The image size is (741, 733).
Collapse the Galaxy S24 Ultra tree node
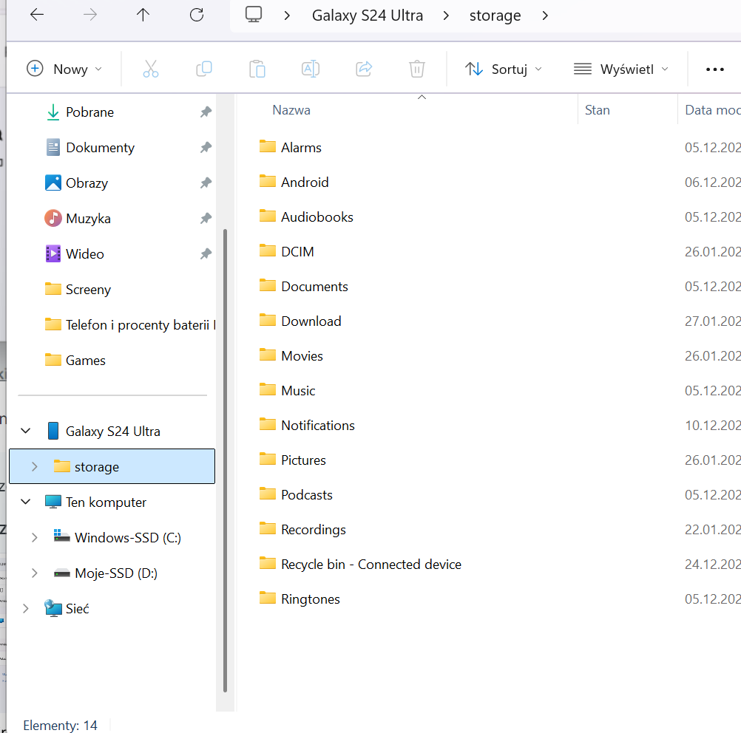click(x=26, y=432)
